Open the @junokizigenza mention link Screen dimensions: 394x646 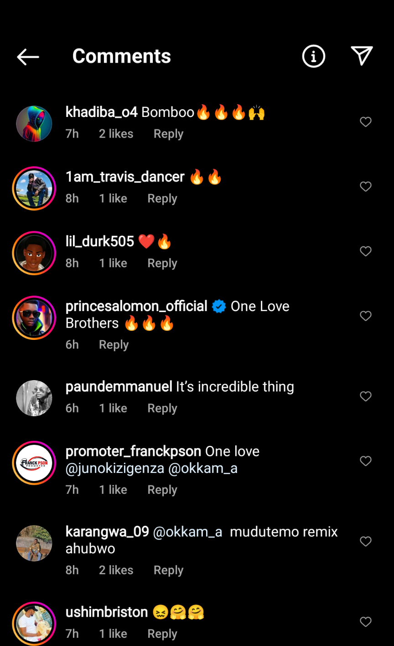tap(115, 468)
